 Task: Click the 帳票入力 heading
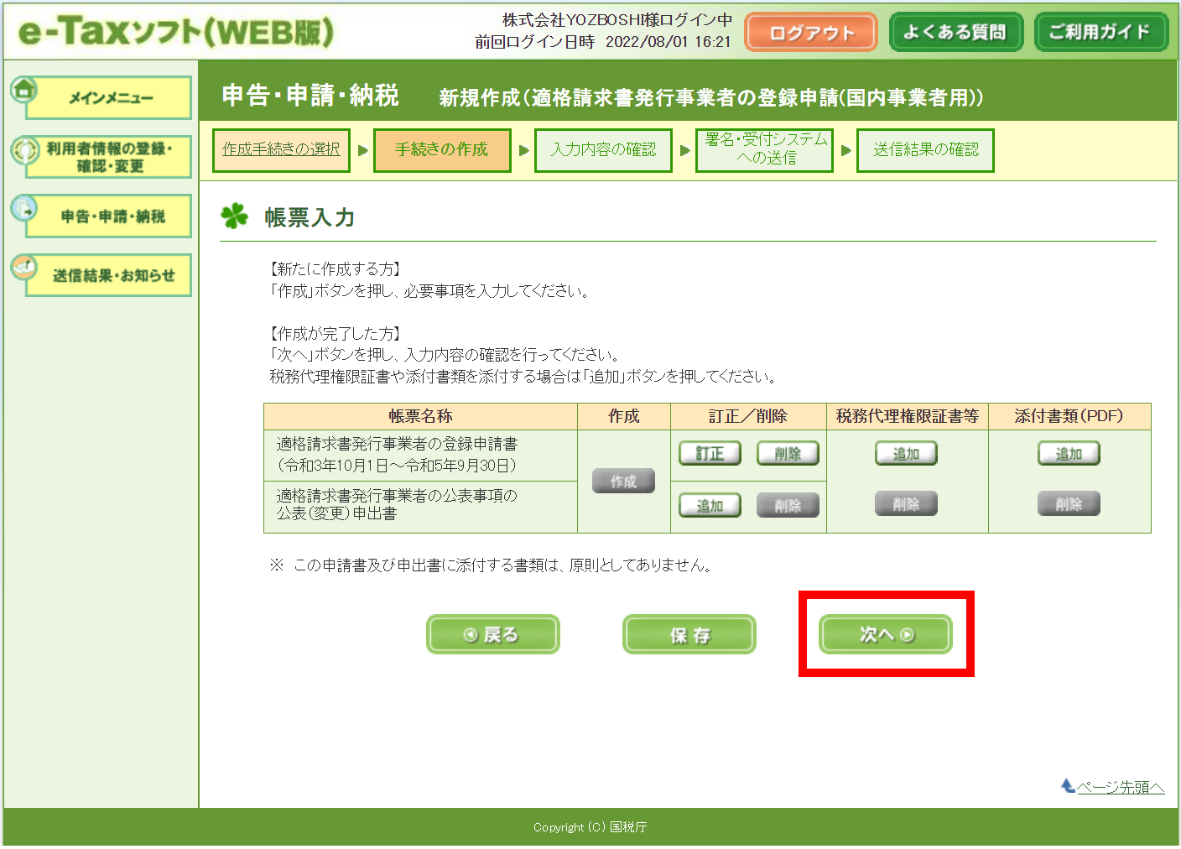pyautogui.click(x=310, y=217)
